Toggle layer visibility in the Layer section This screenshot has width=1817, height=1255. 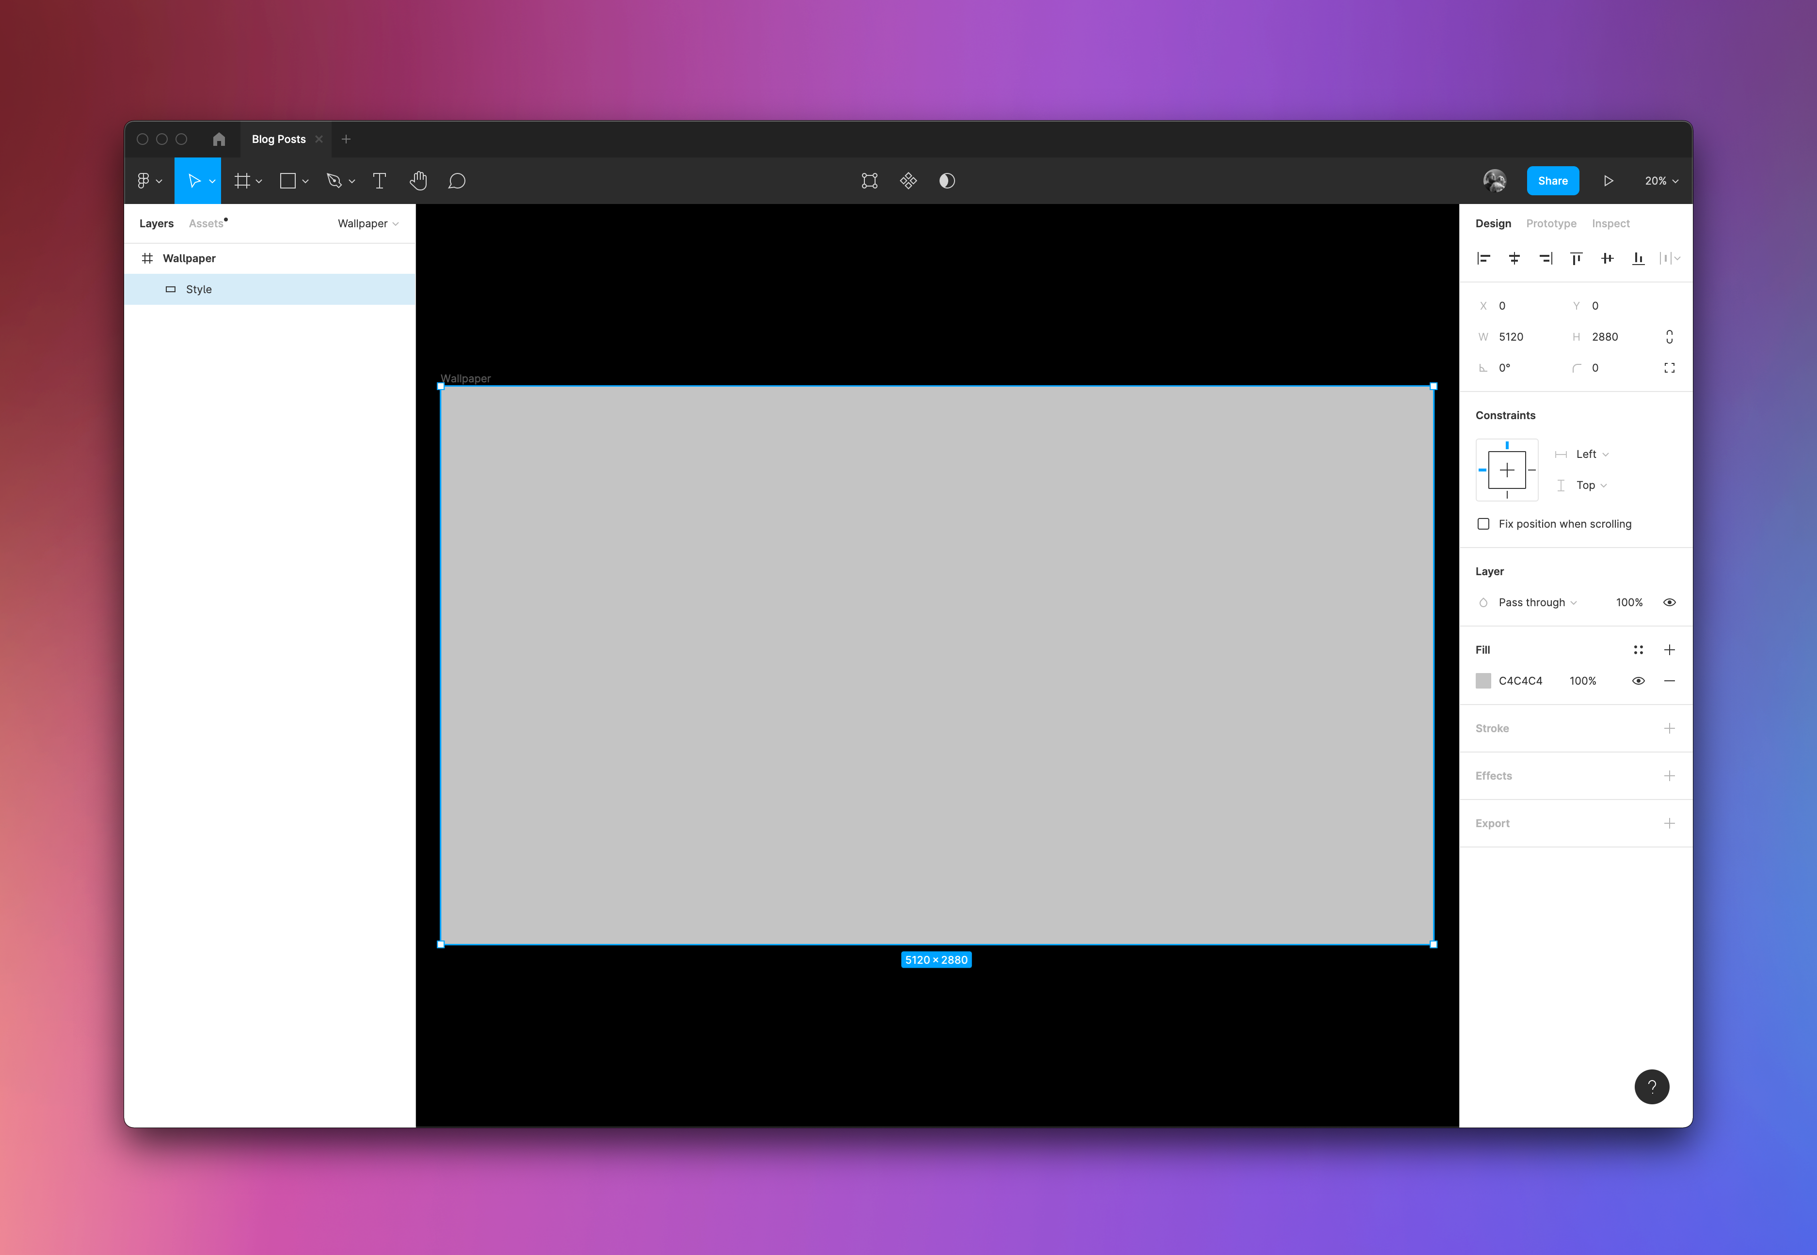[x=1670, y=602]
